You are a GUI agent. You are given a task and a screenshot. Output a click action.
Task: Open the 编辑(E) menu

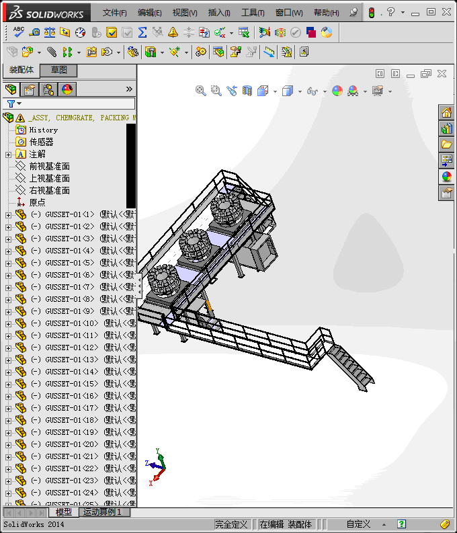[x=149, y=13]
